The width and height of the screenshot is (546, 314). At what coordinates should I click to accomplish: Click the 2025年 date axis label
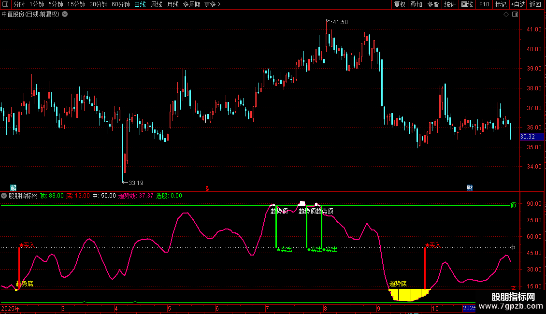tap(11, 308)
